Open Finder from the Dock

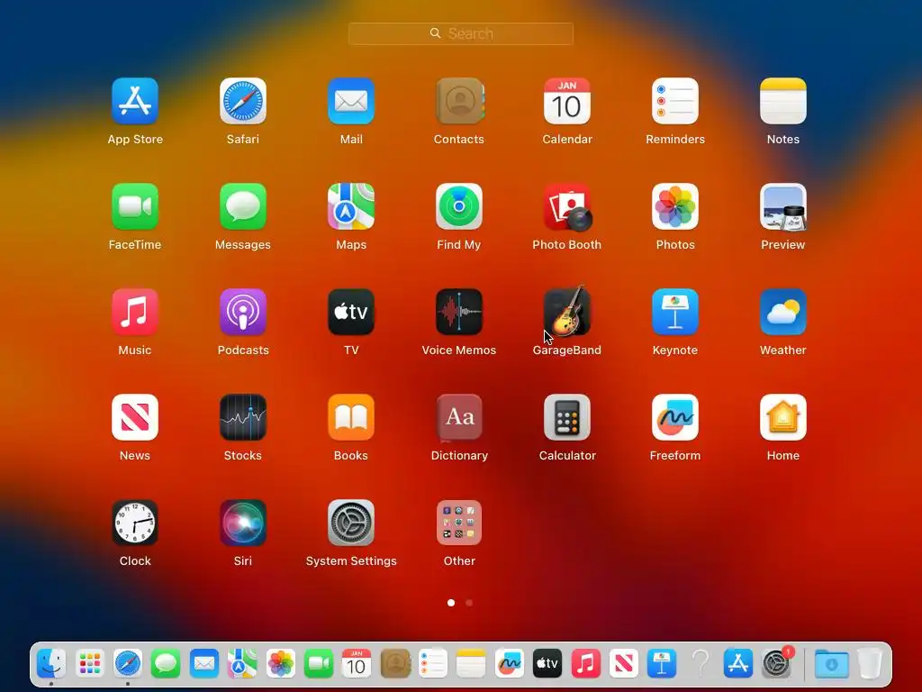[x=51, y=664]
